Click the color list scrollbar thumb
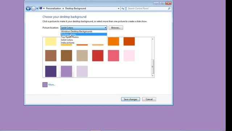Screen dimensions: 232x131 153,67
